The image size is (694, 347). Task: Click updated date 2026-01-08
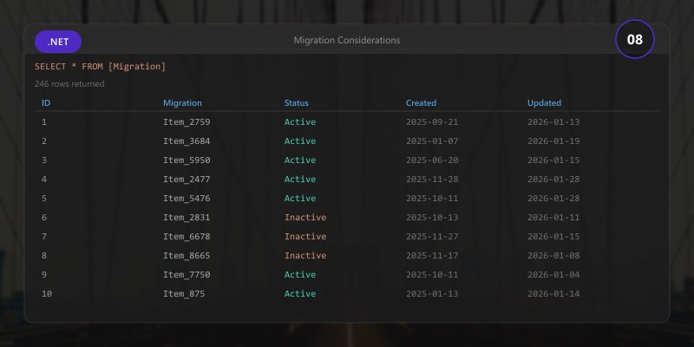[553, 255]
